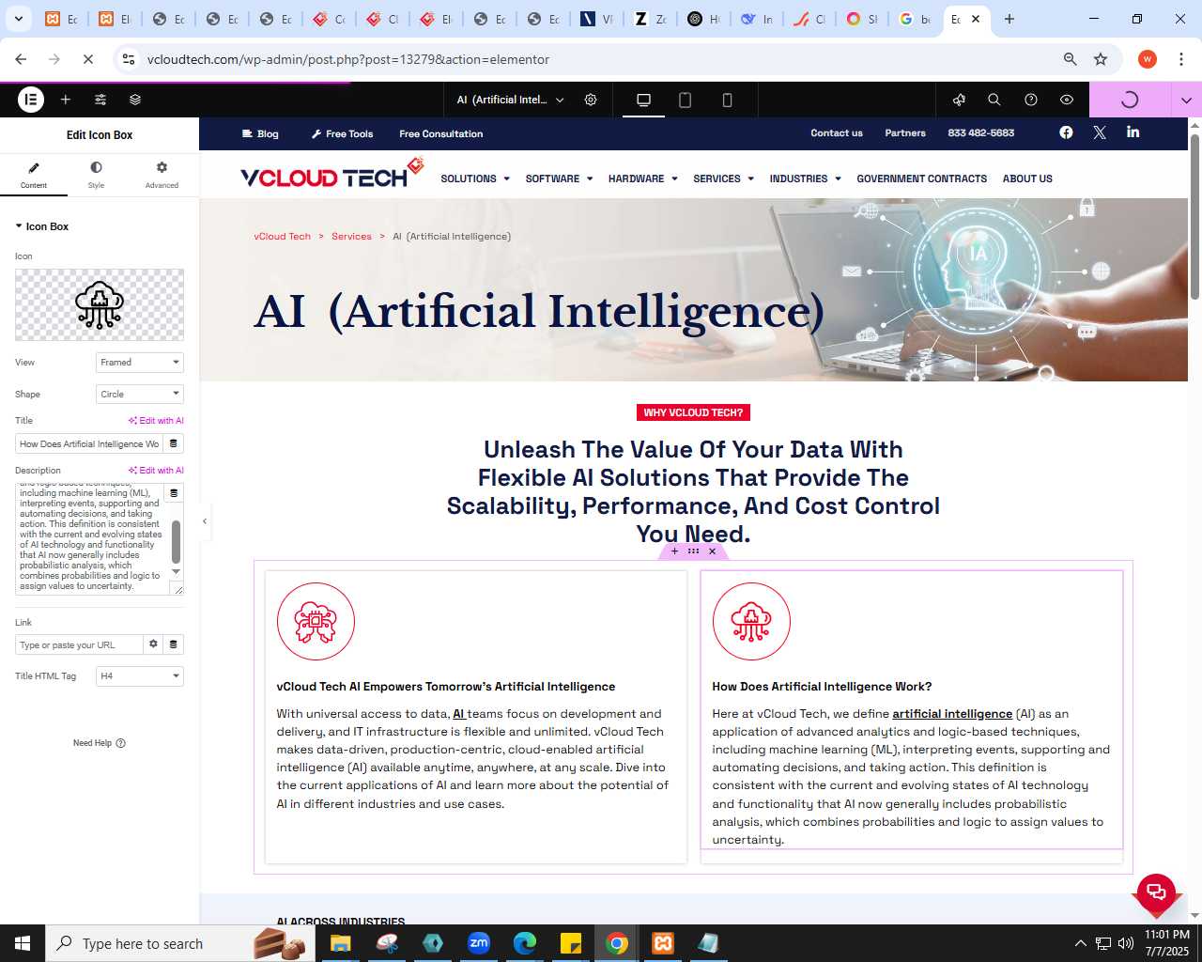Open dynamic tags icon for Description

point(174,493)
